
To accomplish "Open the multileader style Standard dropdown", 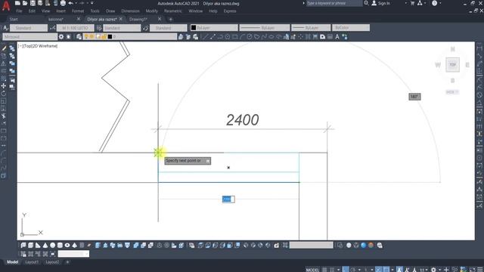I will coord(169,28).
